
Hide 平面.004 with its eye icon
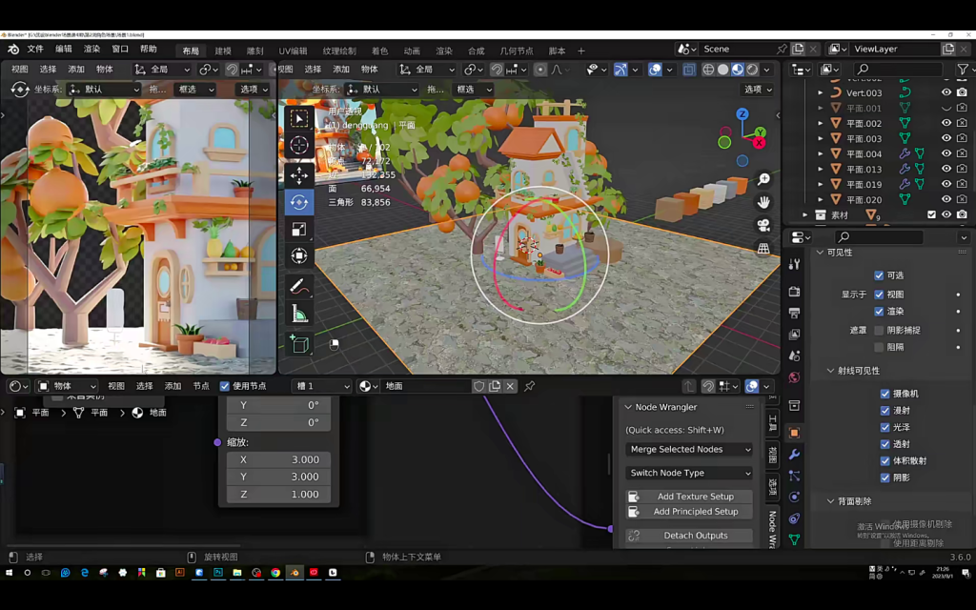[x=946, y=153]
